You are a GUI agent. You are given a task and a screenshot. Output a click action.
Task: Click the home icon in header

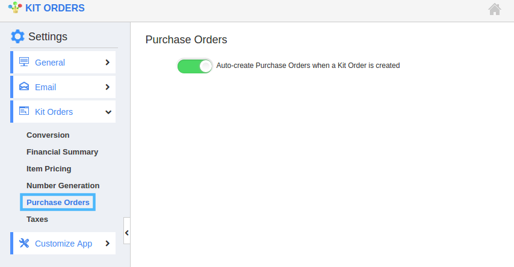pyautogui.click(x=495, y=9)
